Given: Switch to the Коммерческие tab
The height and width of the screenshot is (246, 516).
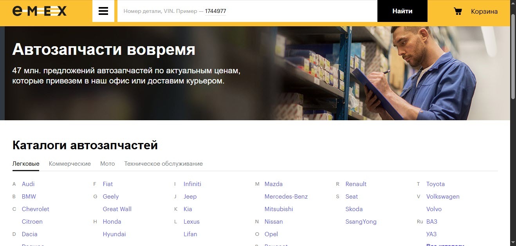Looking at the screenshot, I should pyautogui.click(x=70, y=164).
